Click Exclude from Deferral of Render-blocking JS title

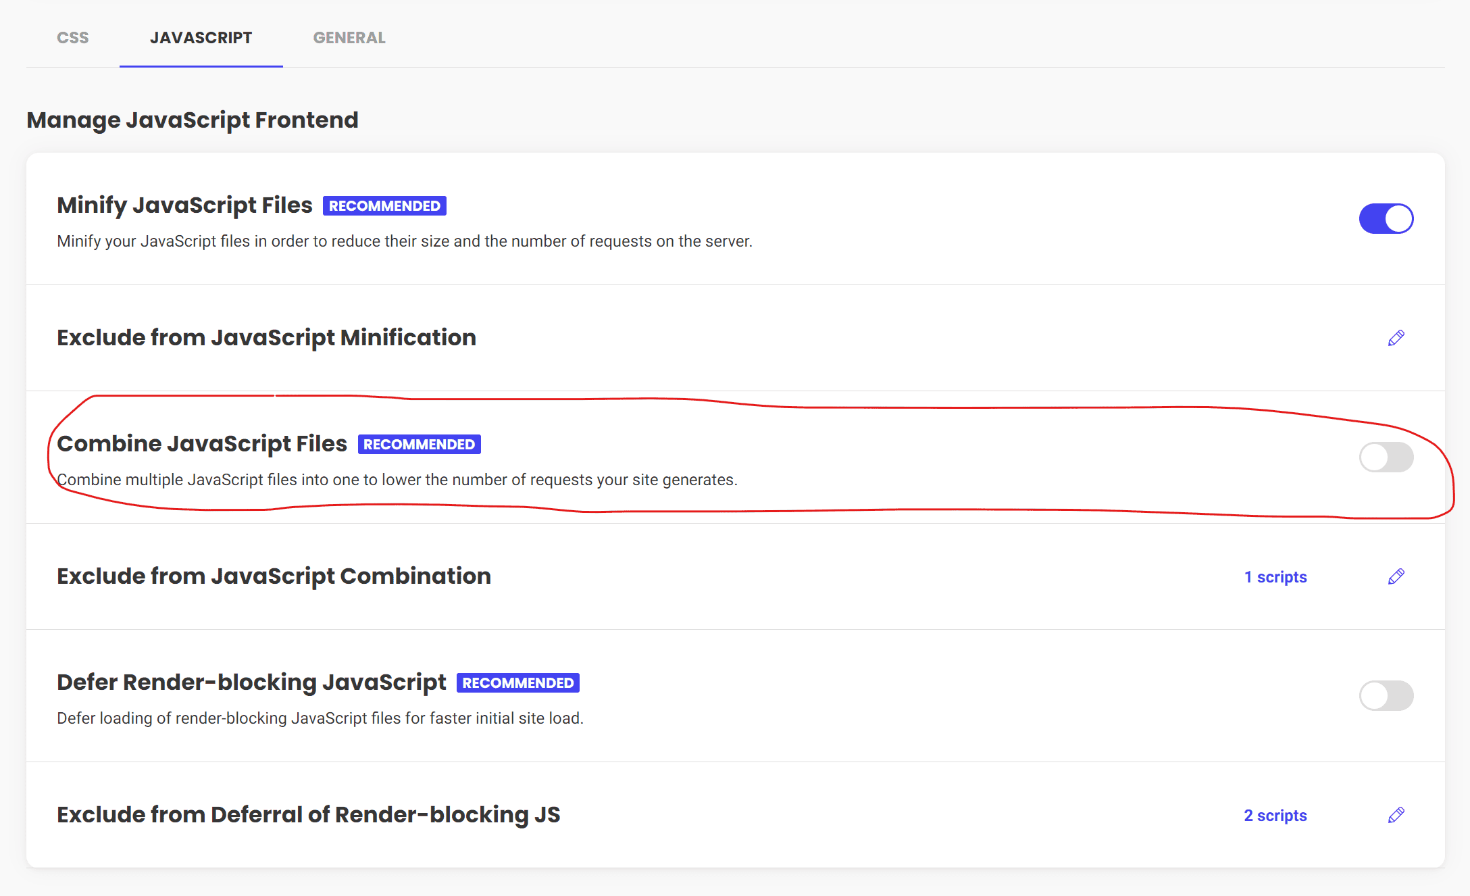tap(308, 815)
